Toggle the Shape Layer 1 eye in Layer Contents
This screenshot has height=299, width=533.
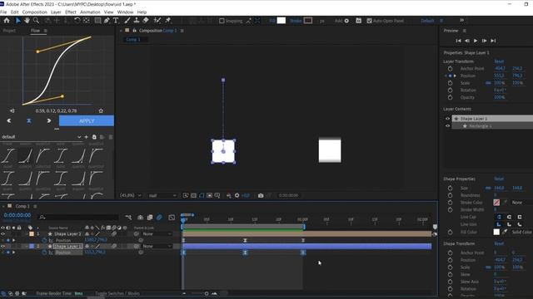pyautogui.click(x=448, y=119)
